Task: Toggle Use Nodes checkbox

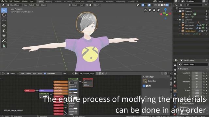Action: pyautogui.click(x=45, y=73)
